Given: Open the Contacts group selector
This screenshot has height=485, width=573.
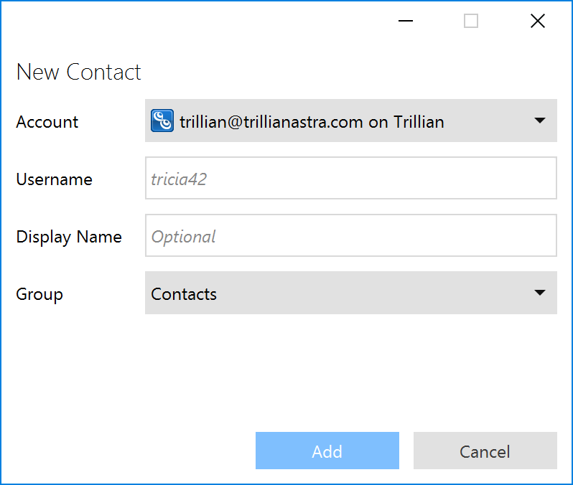Looking at the screenshot, I should pyautogui.click(x=351, y=293).
